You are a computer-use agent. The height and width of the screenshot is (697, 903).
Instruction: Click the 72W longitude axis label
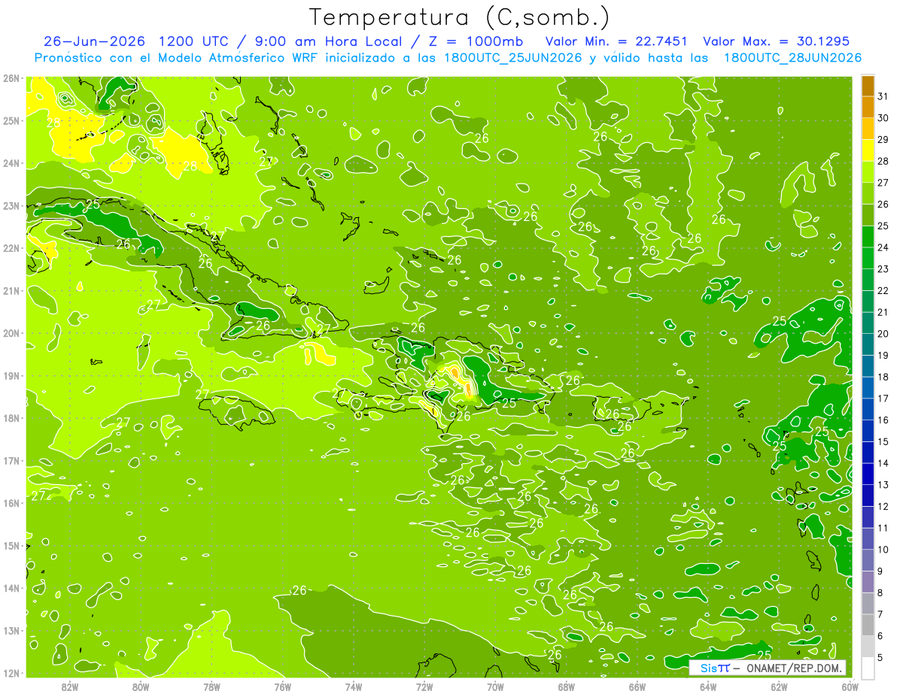tap(424, 686)
